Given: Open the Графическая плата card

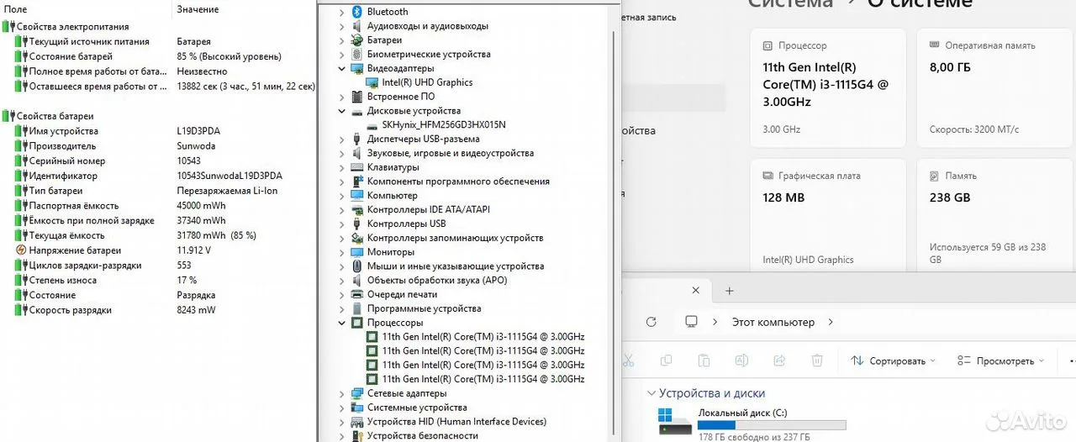Looking at the screenshot, I should 828,215.
